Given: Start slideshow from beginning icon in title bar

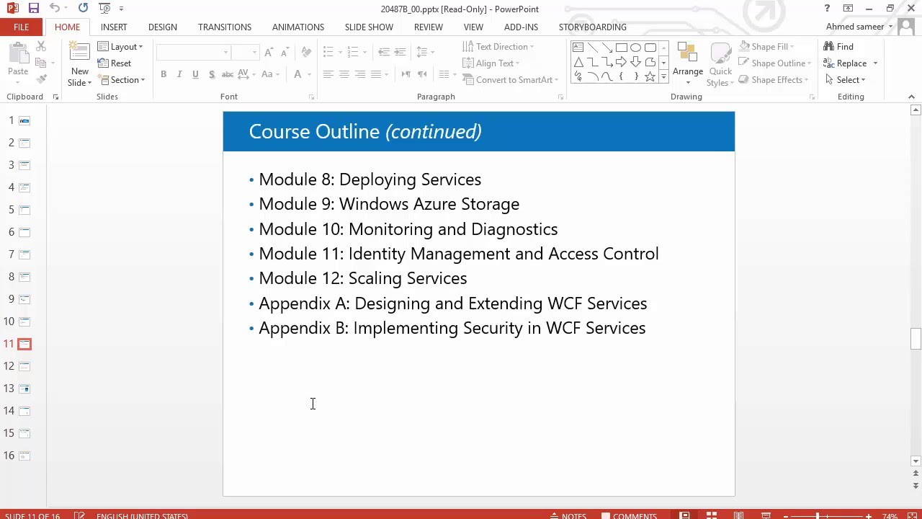Looking at the screenshot, I should (104, 9).
